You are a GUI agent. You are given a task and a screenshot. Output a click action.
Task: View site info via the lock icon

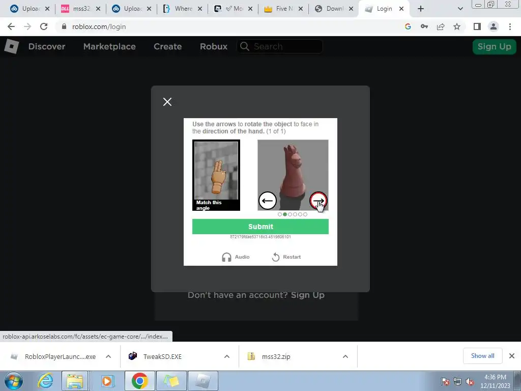(x=64, y=26)
